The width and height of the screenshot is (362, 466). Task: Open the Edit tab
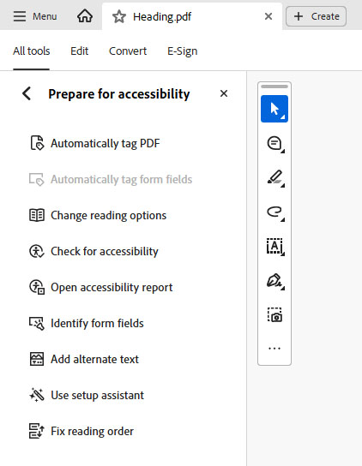(79, 51)
